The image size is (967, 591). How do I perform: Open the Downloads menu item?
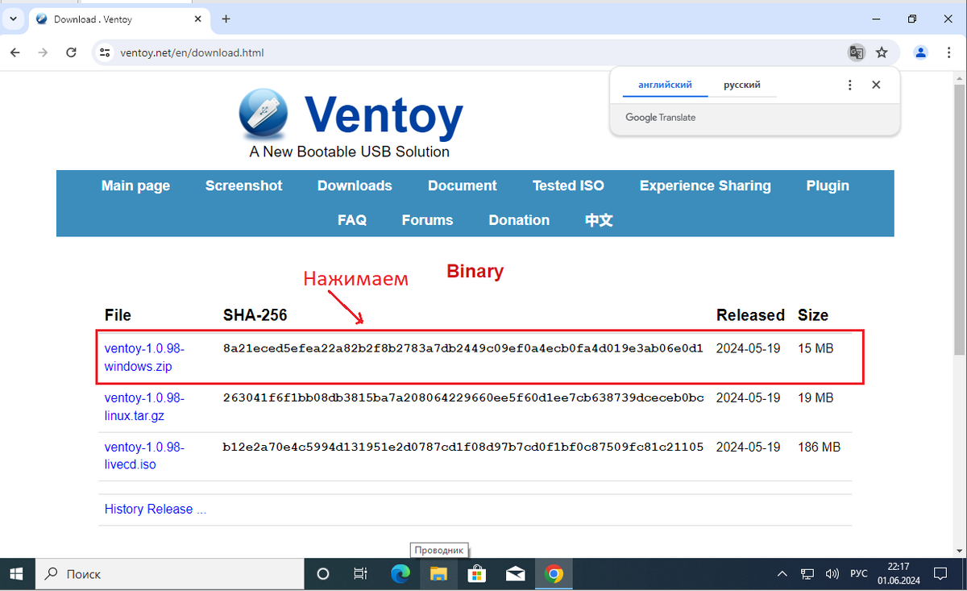[355, 185]
